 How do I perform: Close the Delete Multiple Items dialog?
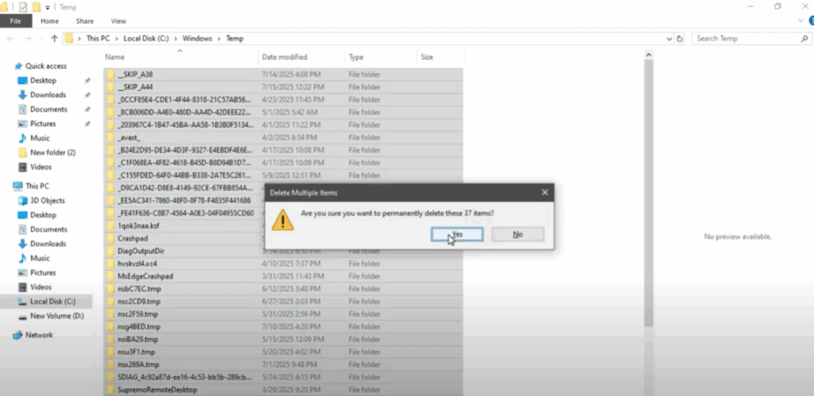tap(545, 192)
